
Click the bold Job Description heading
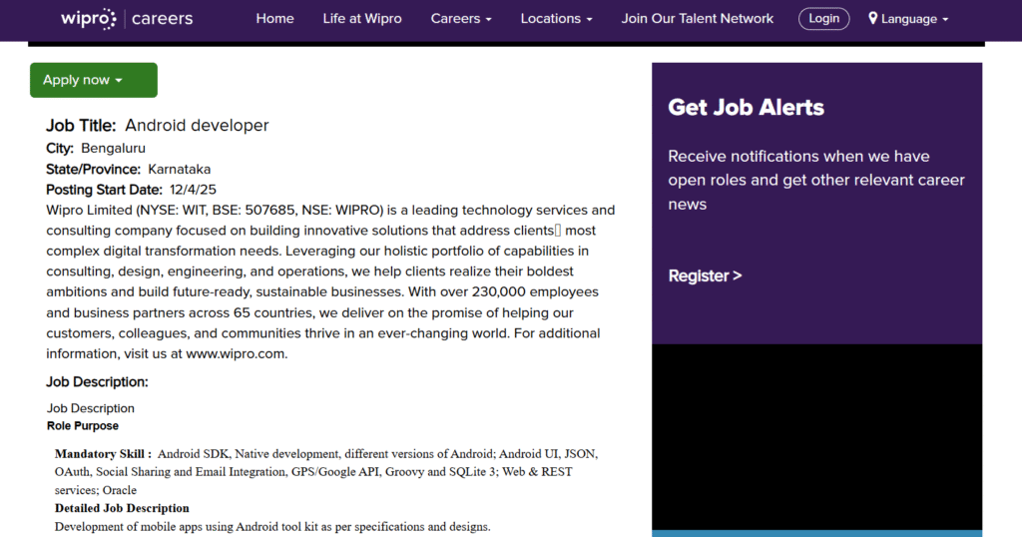[97, 381]
